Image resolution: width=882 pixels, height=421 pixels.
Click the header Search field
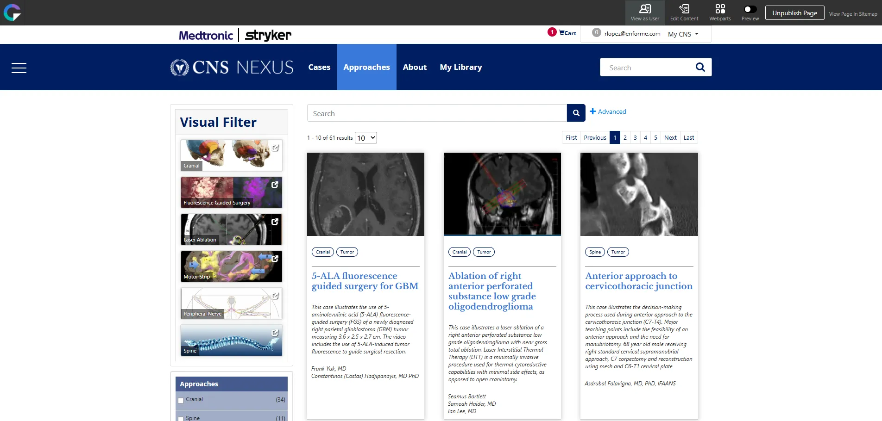click(646, 68)
